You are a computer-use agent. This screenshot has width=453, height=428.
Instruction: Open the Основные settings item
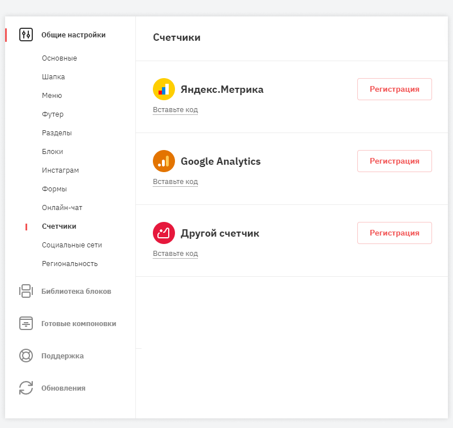pyautogui.click(x=59, y=58)
